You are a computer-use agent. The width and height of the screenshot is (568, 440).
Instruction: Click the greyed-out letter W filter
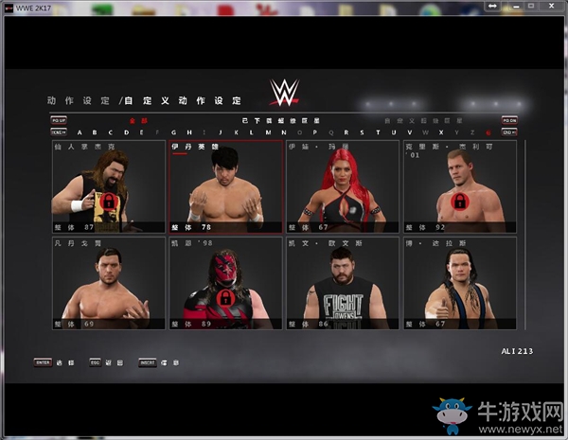tap(425, 132)
